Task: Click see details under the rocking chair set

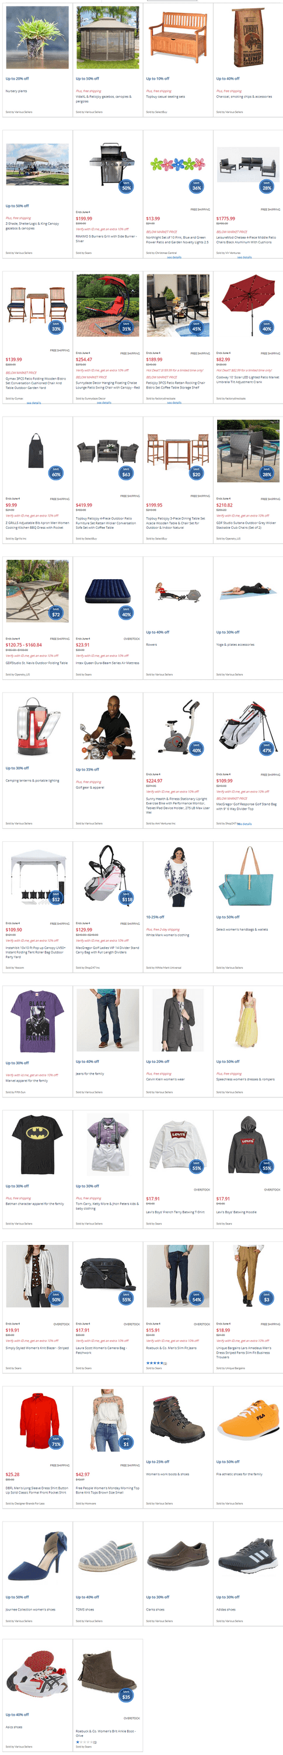Action: [x=174, y=402]
